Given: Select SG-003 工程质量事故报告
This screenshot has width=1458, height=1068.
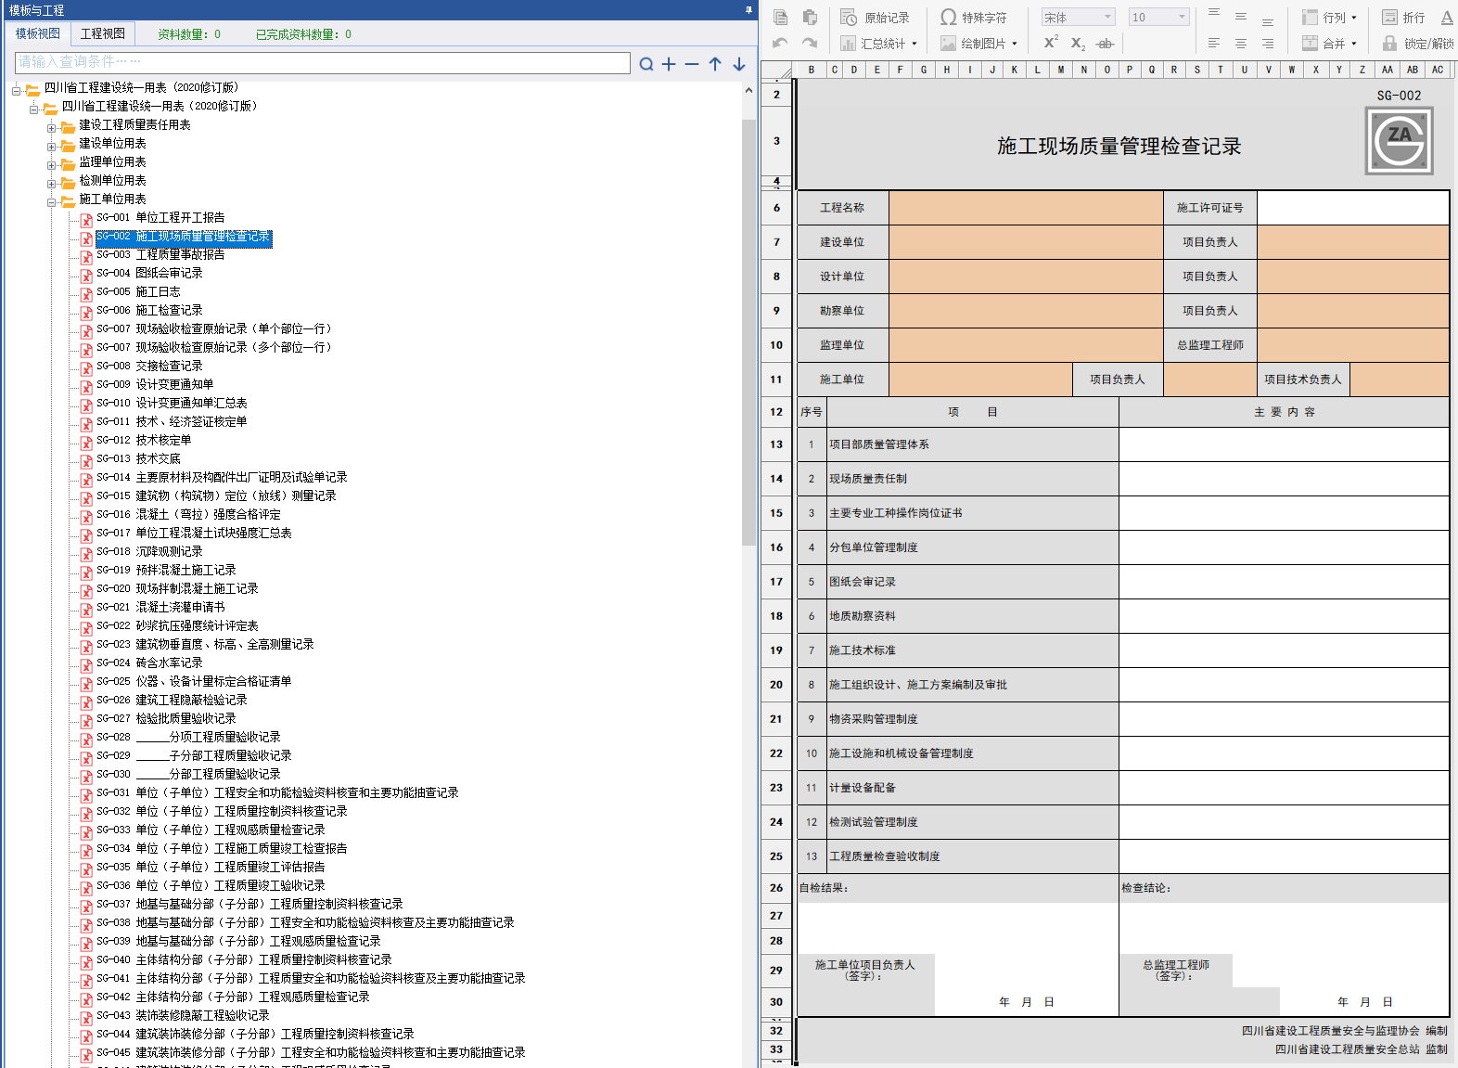Looking at the screenshot, I should (x=160, y=254).
